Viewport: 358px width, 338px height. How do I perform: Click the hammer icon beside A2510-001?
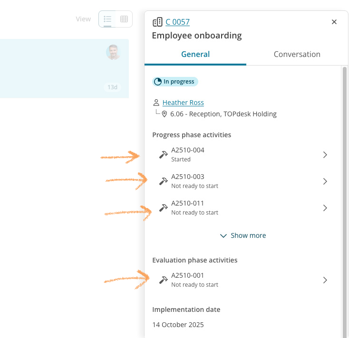click(164, 280)
